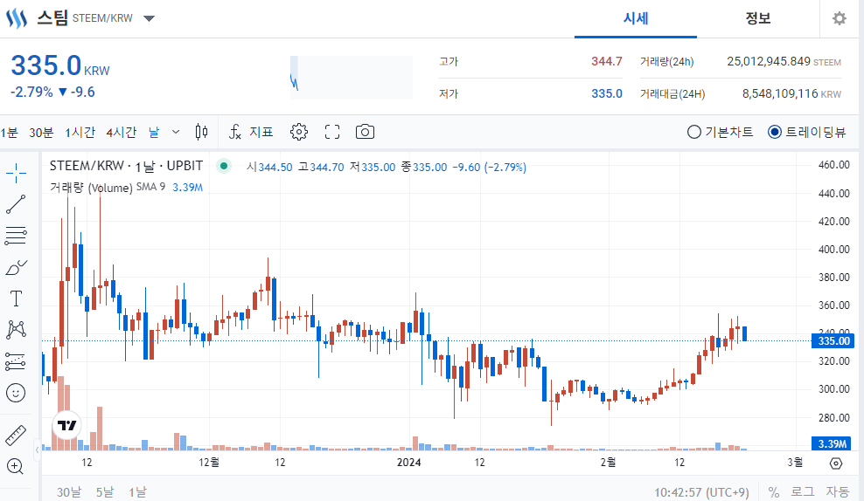Toggle fullscreen chart mode

tap(332, 132)
